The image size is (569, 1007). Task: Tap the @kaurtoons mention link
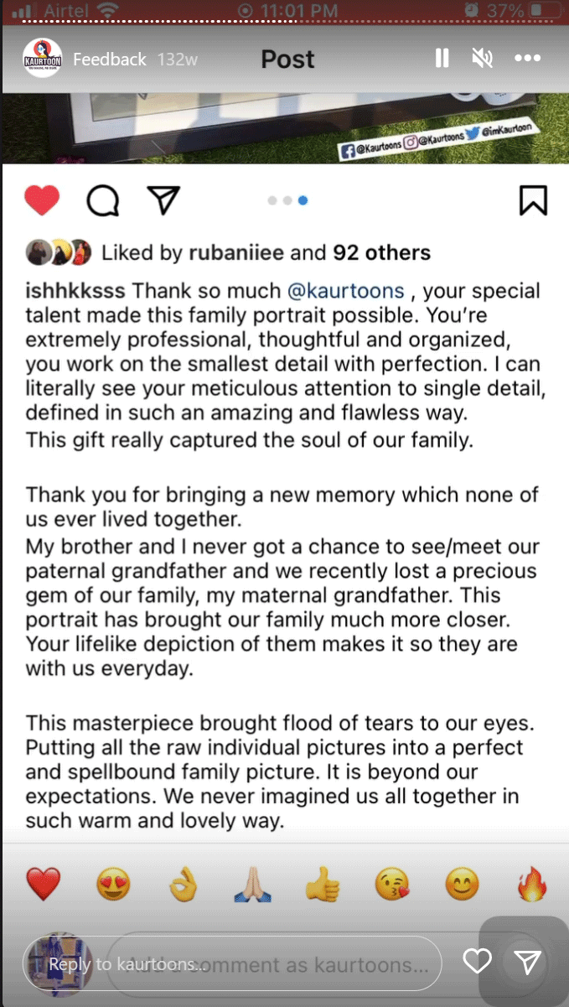(x=346, y=292)
